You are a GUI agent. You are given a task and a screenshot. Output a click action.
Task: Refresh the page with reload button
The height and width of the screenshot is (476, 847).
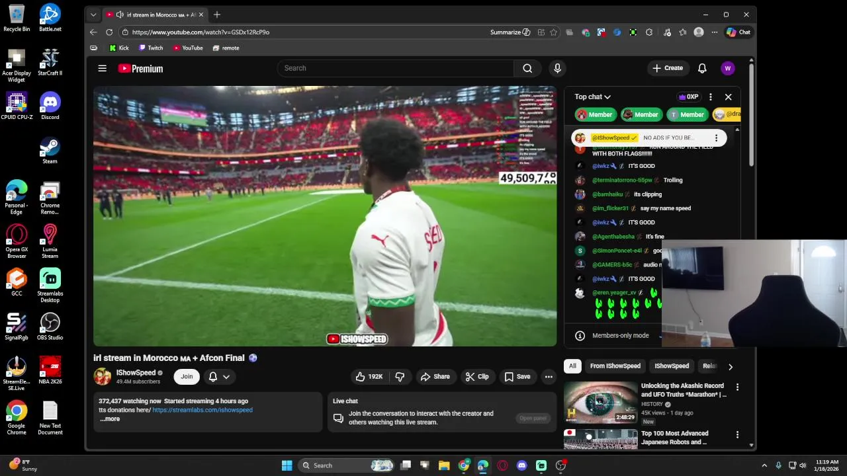click(x=109, y=32)
